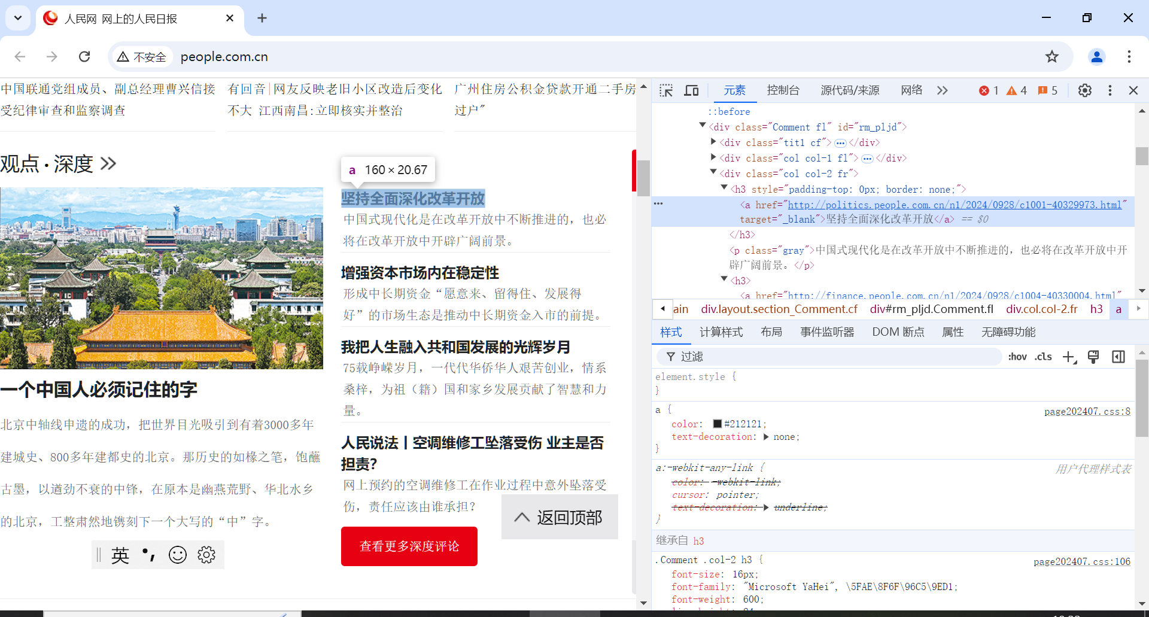
Task: Expand the text-decoration none property
Action: [766, 437]
